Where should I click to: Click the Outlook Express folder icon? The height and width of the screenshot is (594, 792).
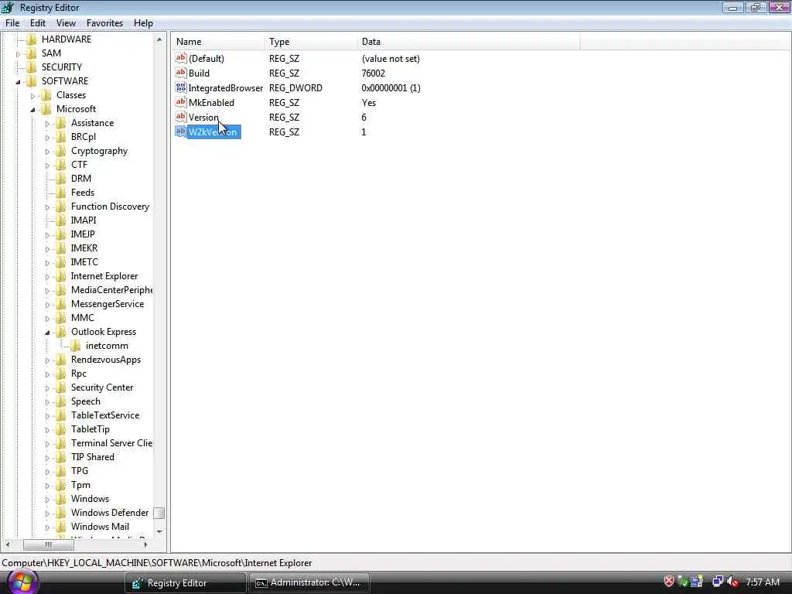pyautogui.click(x=61, y=332)
